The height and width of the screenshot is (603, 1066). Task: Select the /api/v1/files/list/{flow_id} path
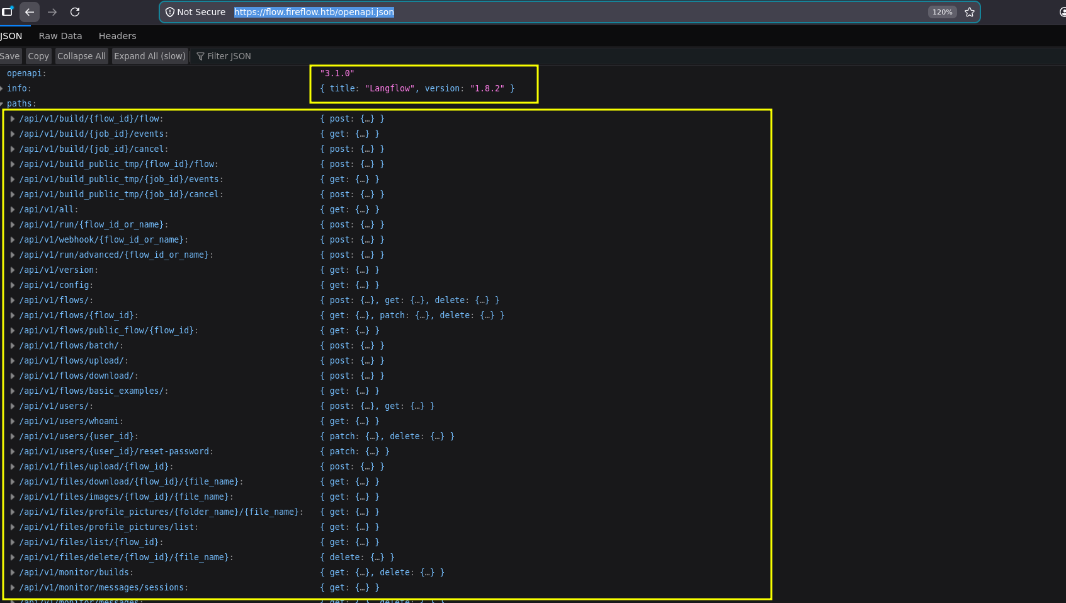click(91, 542)
